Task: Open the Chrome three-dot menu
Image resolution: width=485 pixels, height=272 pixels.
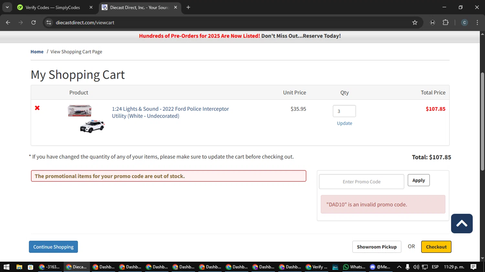Action: pos(477,23)
